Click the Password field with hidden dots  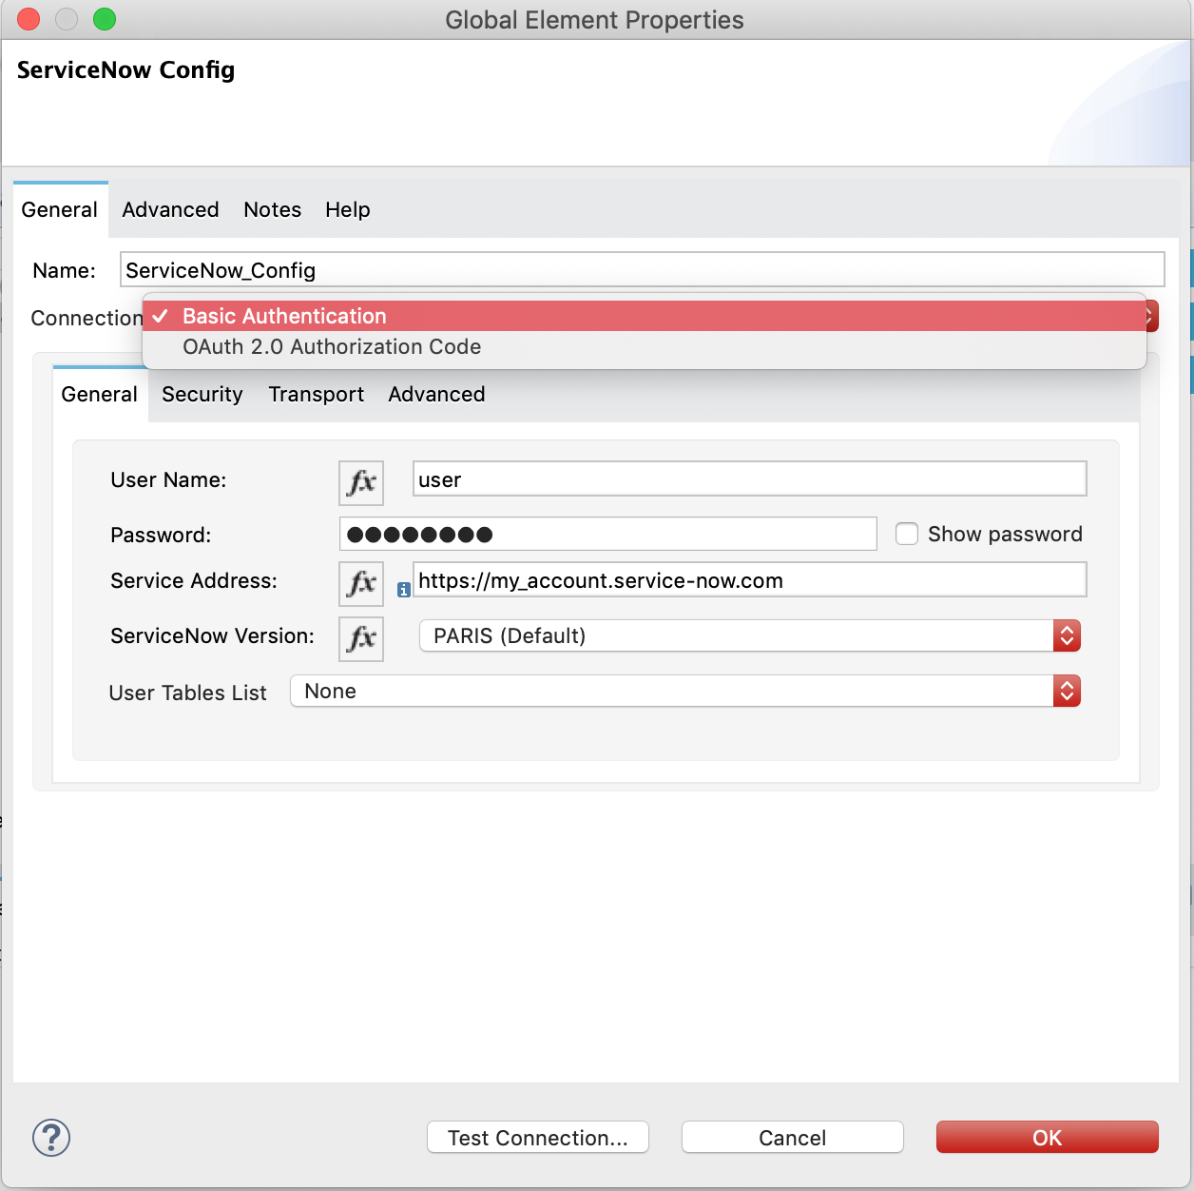pos(608,534)
